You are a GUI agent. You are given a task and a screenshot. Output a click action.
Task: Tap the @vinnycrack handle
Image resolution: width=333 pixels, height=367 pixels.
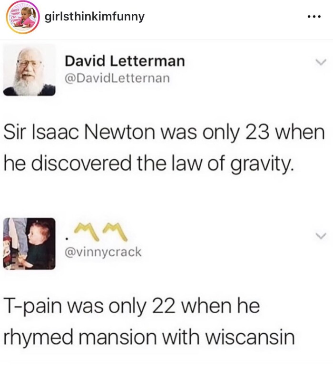point(103,252)
